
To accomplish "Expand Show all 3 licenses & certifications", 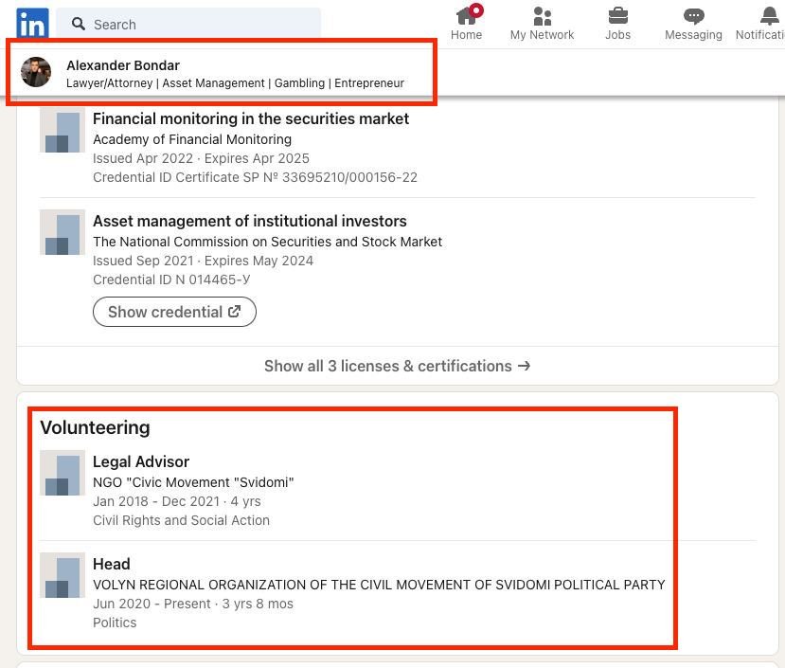I will point(397,366).
